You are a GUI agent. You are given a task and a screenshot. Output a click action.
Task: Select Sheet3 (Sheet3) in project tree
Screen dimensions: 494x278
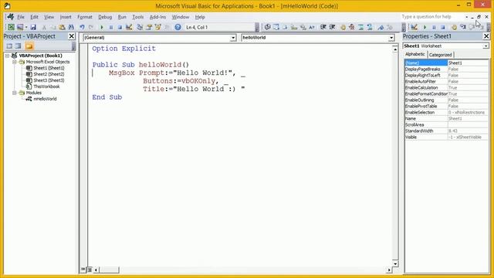click(49, 80)
